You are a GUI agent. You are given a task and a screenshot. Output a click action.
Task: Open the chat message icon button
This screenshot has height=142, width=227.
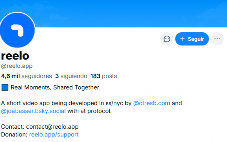click(167, 39)
